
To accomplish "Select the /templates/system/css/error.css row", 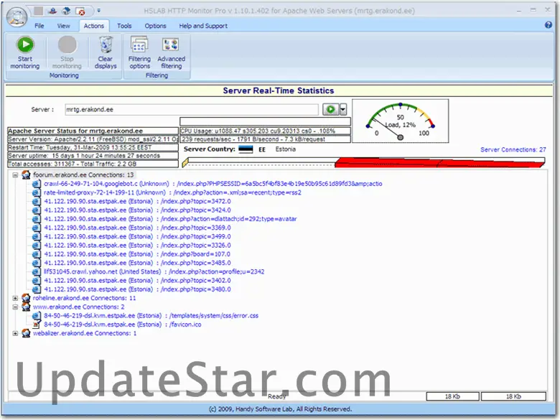I will coord(151,315).
